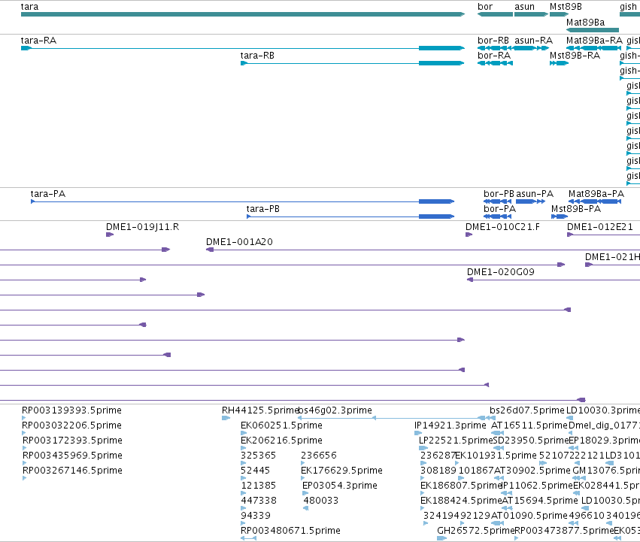
Task: Click the AT30902.5prime EST label
Action: click(x=532, y=471)
